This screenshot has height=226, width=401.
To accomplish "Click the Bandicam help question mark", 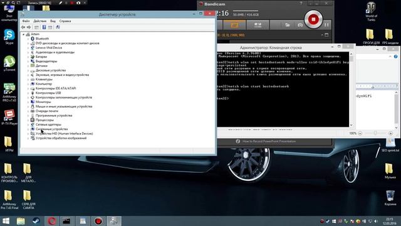I will click(x=301, y=3).
